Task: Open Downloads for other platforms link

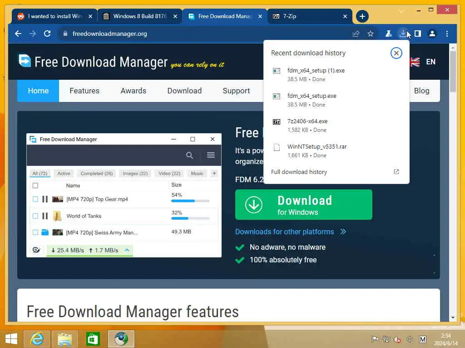Action: click(x=291, y=232)
